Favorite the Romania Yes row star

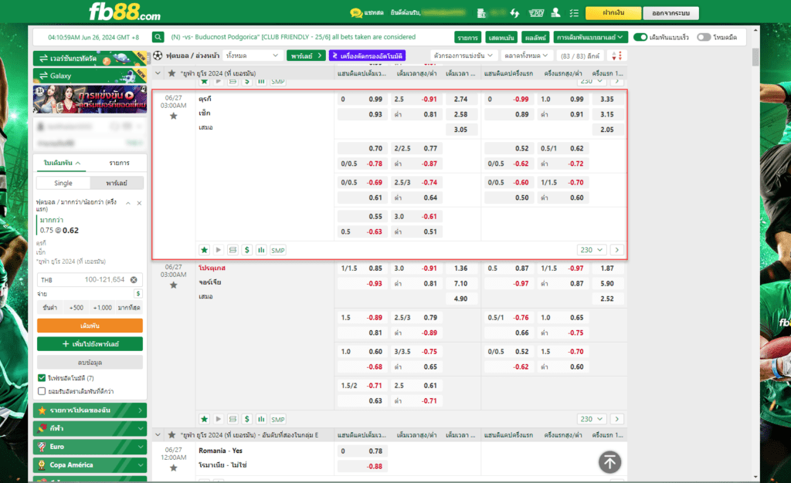[174, 468]
